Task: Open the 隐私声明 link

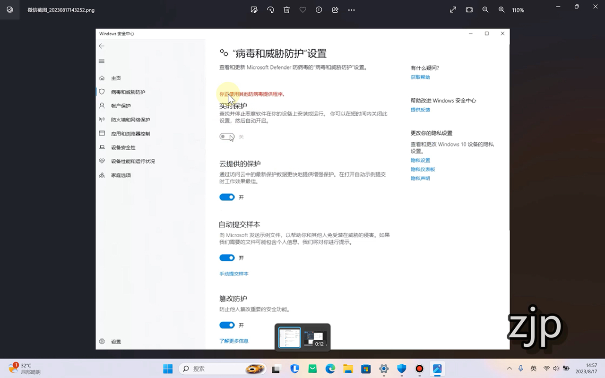Action: tap(420, 178)
